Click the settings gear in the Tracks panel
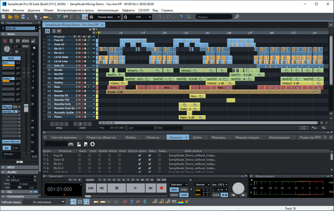 (92, 144)
